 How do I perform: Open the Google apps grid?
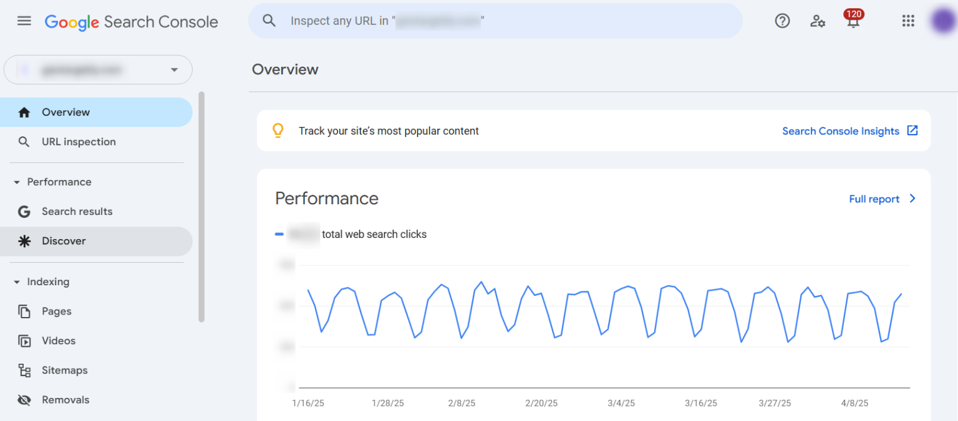[907, 21]
